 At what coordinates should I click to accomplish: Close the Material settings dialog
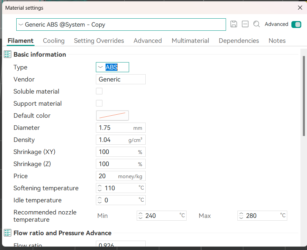click(x=300, y=8)
